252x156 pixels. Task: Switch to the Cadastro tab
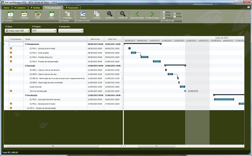pos(20,7)
